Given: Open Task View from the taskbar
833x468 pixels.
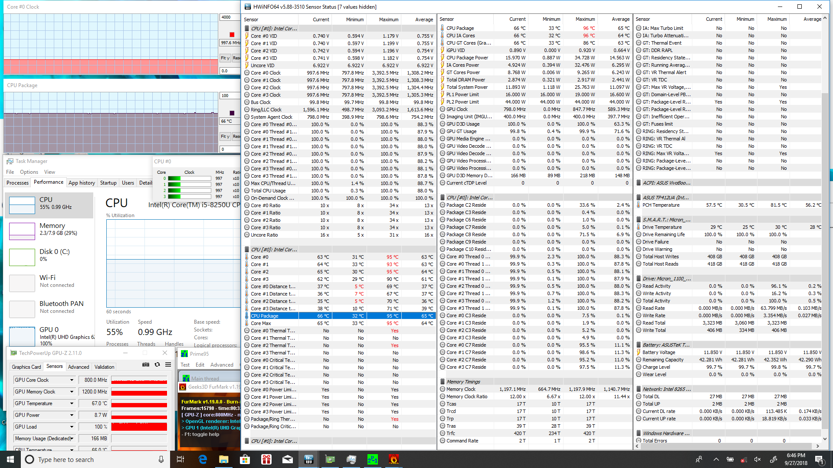Looking at the screenshot, I should click(x=181, y=459).
